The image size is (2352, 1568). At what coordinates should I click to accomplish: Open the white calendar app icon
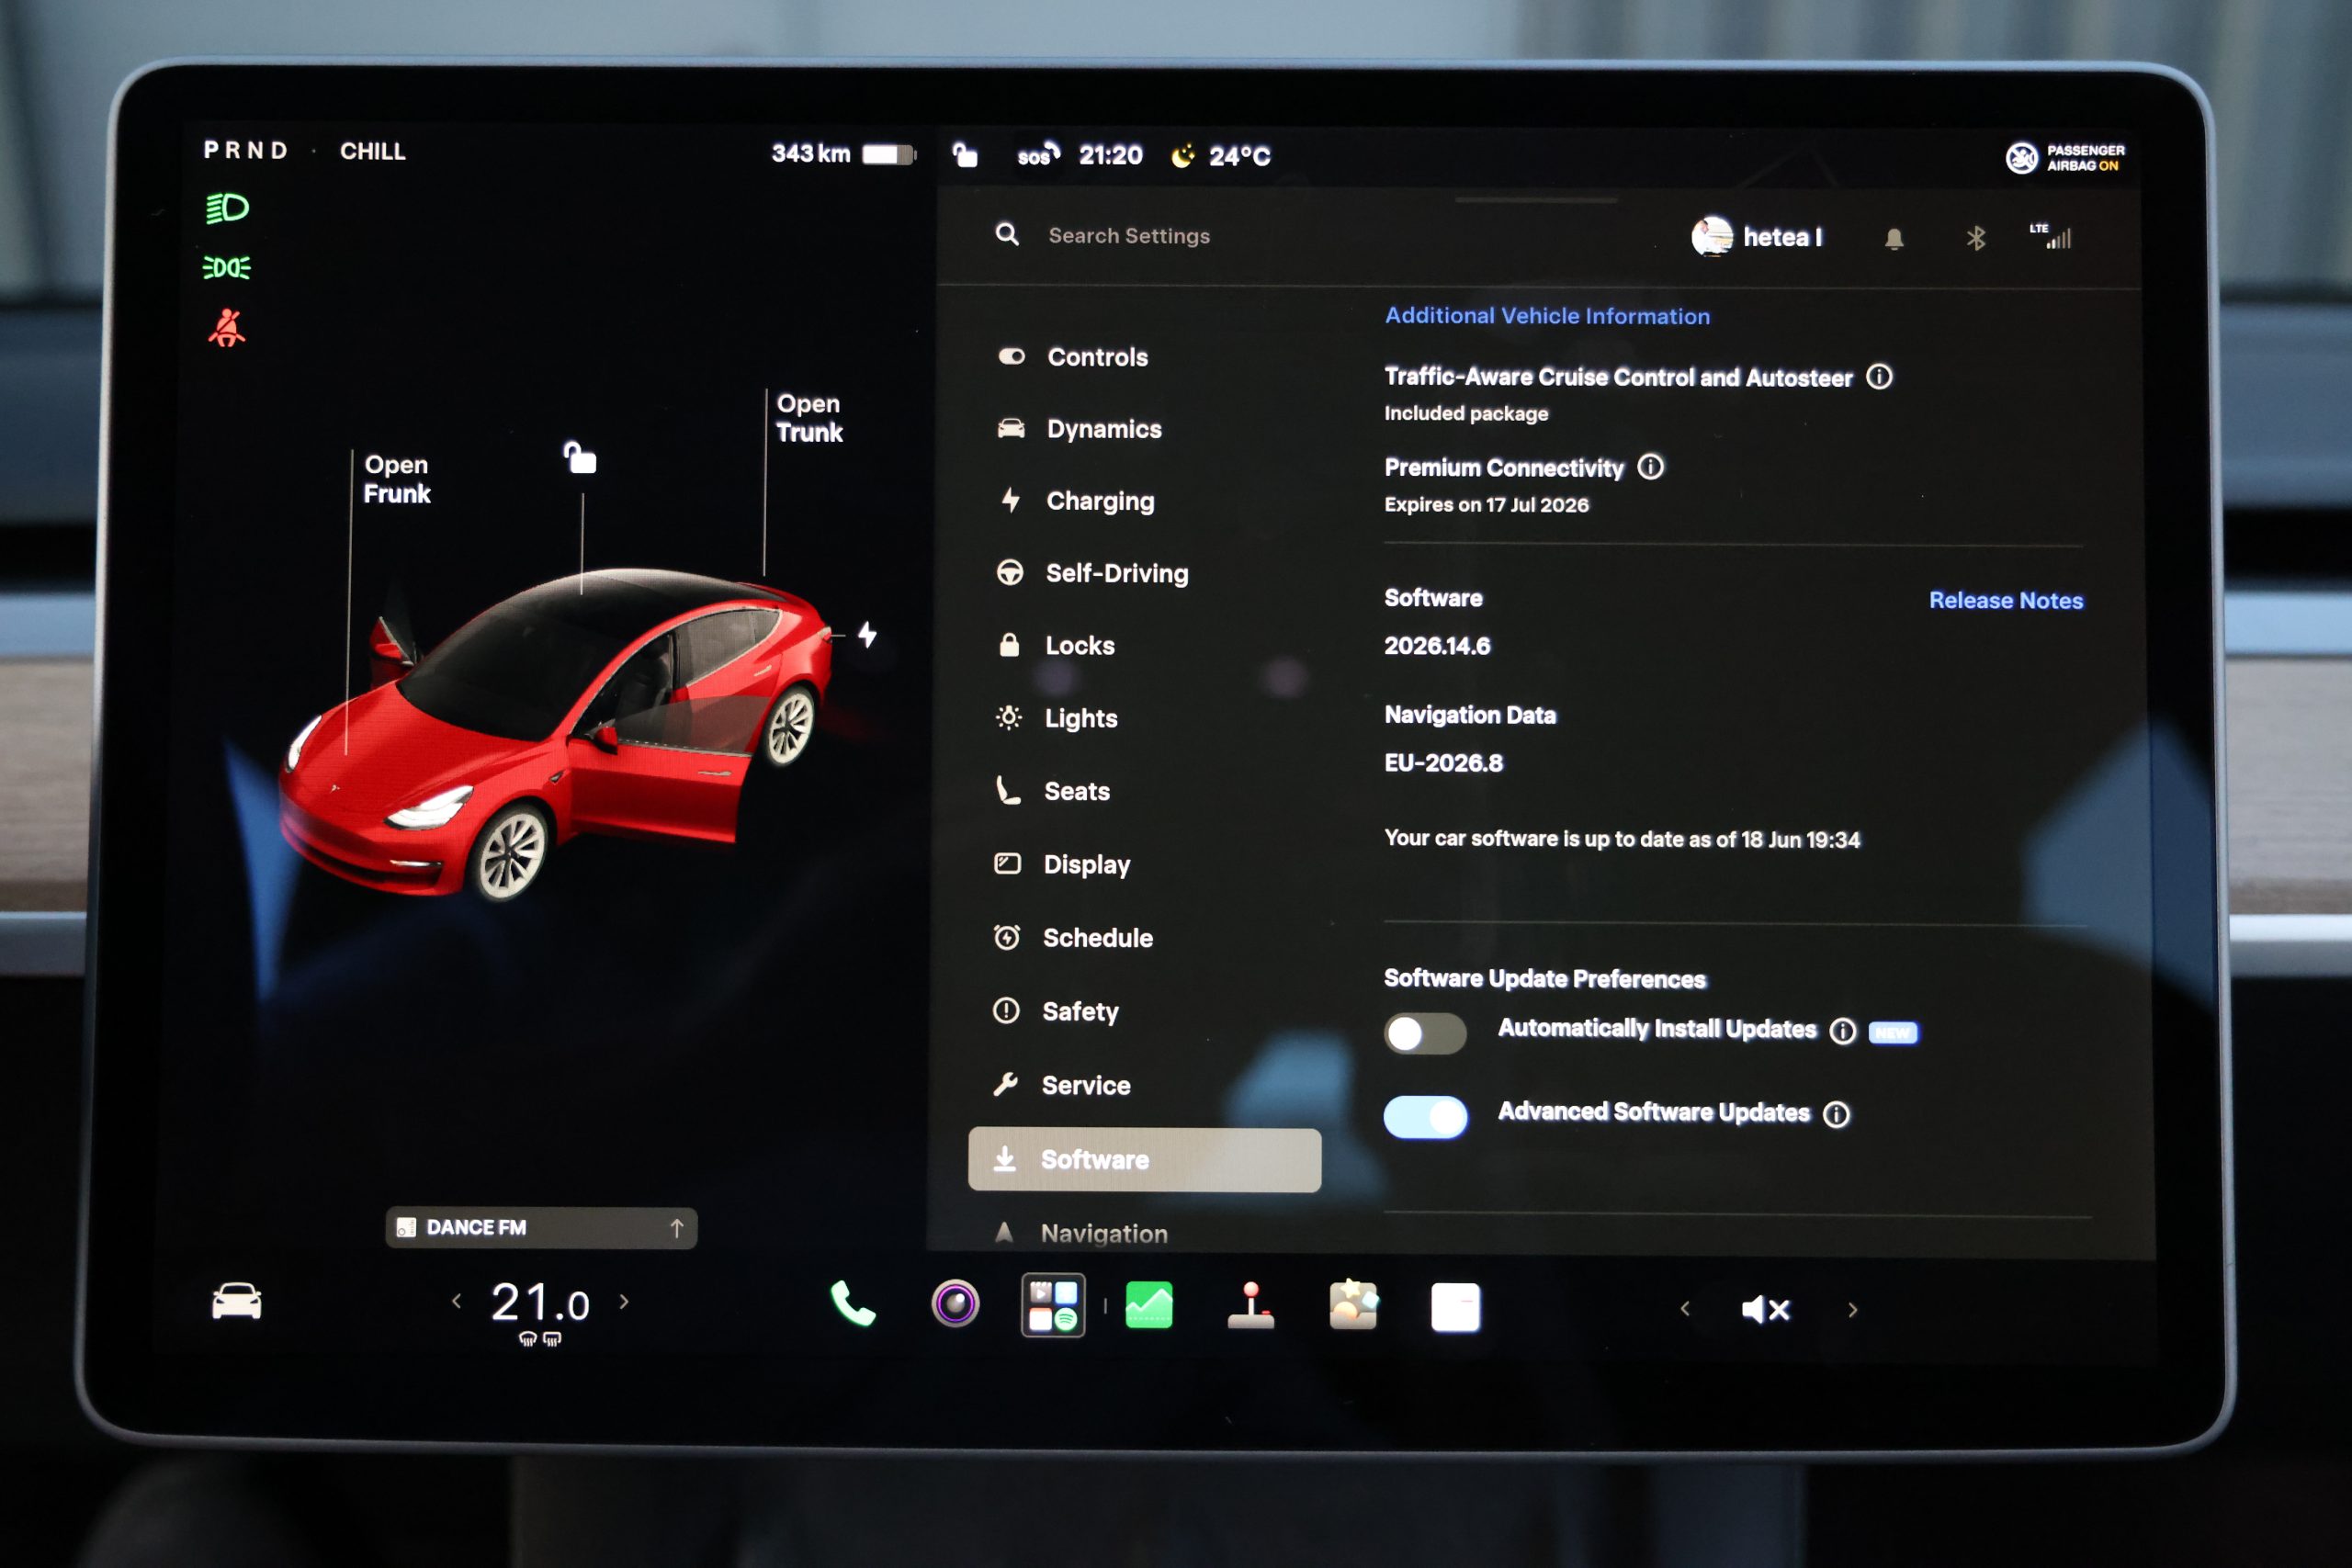[x=1455, y=1307]
